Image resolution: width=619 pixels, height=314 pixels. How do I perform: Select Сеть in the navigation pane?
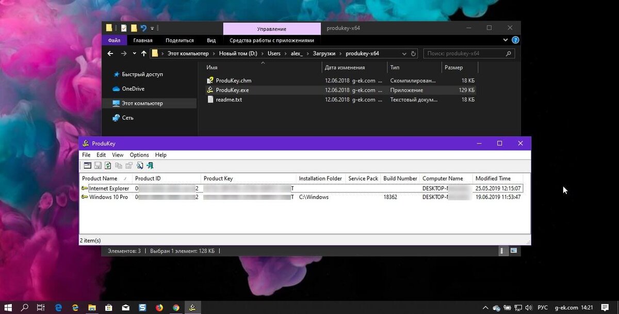pyautogui.click(x=127, y=118)
